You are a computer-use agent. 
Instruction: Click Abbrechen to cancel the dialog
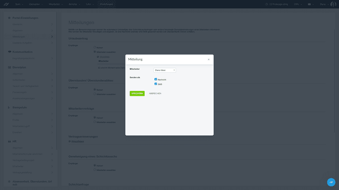tap(155, 93)
